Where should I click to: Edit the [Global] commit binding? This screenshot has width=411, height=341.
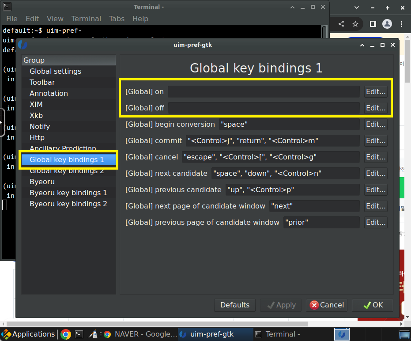[x=376, y=140]
